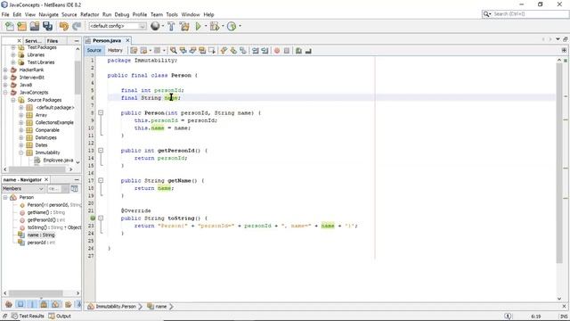Click the Source view button

point(94,50)
